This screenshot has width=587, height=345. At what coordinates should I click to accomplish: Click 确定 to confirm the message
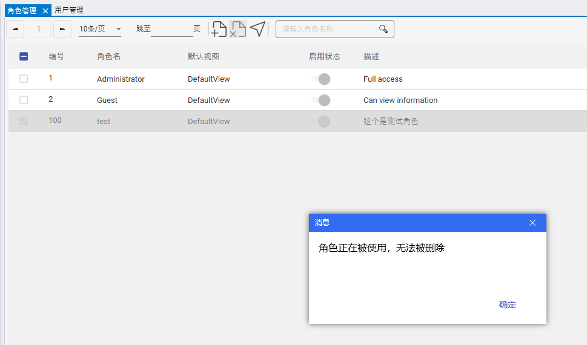point(507,304)
